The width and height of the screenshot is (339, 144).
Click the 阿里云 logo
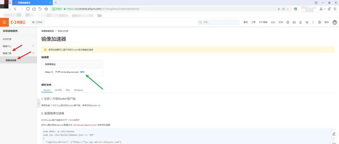point(18,22)
